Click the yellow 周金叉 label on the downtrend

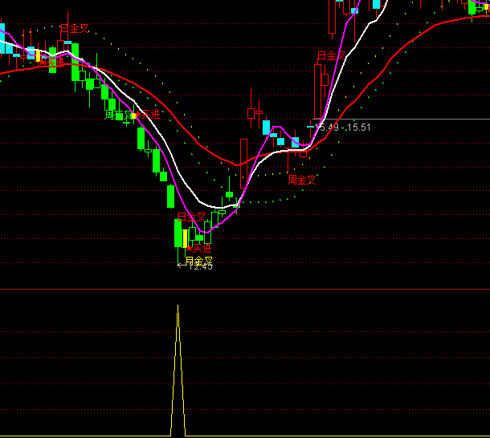coord(119,115)
